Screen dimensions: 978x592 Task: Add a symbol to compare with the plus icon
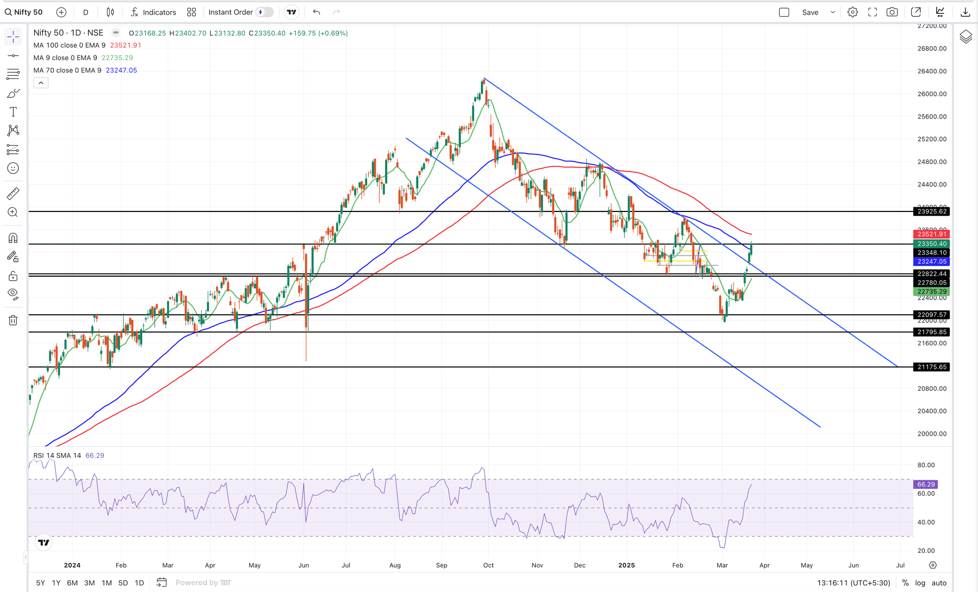[x=61, y=12]
